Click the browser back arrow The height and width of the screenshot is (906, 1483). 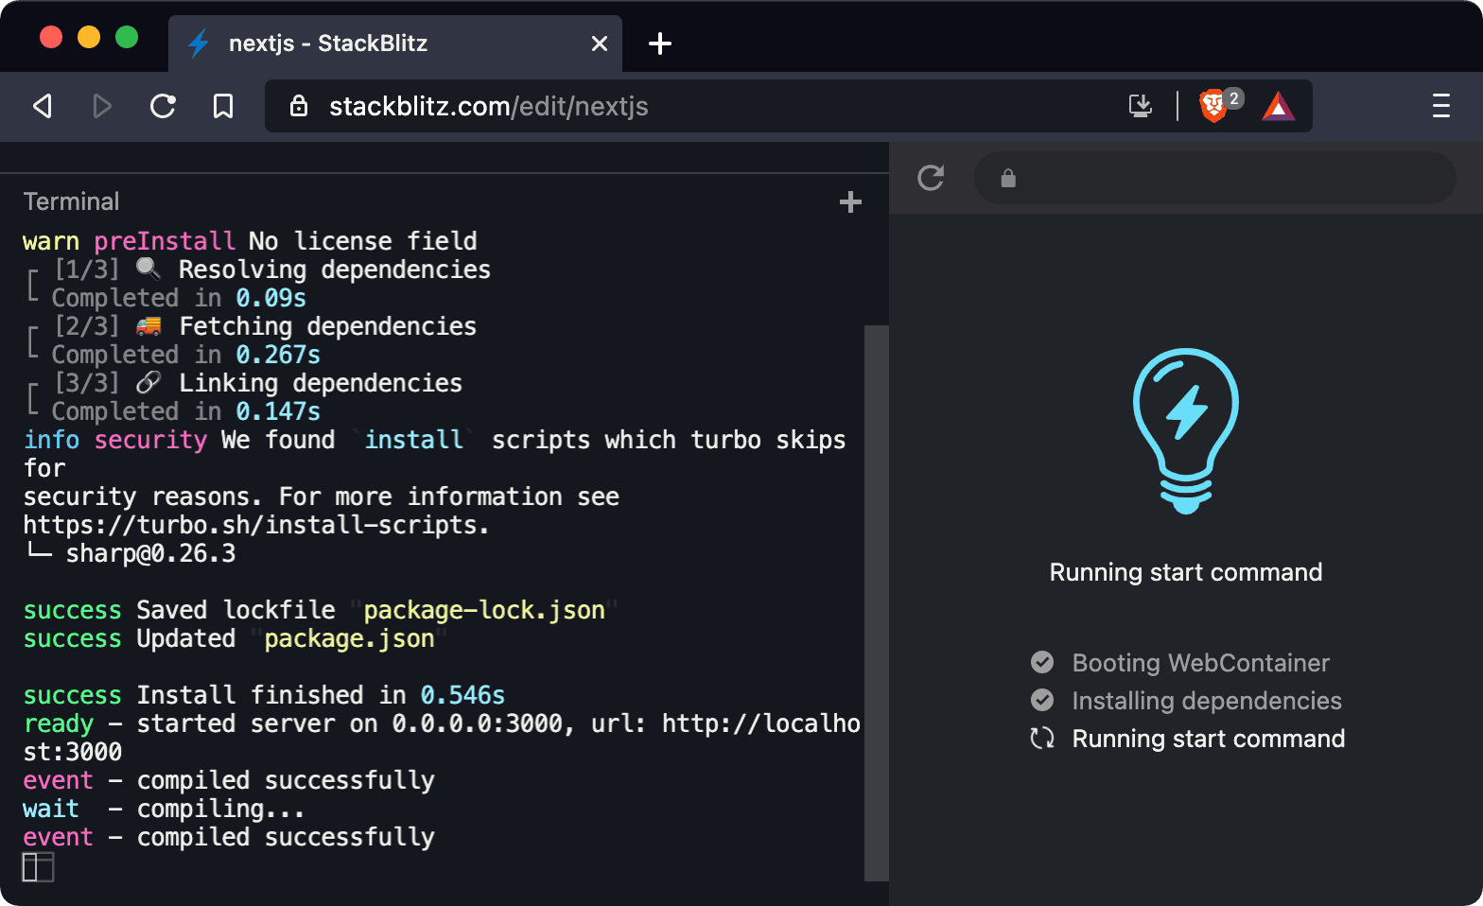(43, 106)
